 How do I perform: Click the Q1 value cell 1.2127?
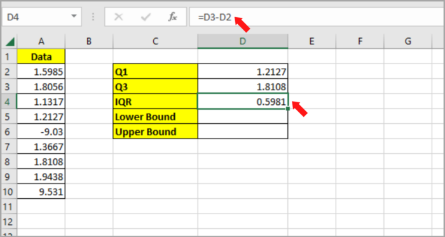coord(243,72)
